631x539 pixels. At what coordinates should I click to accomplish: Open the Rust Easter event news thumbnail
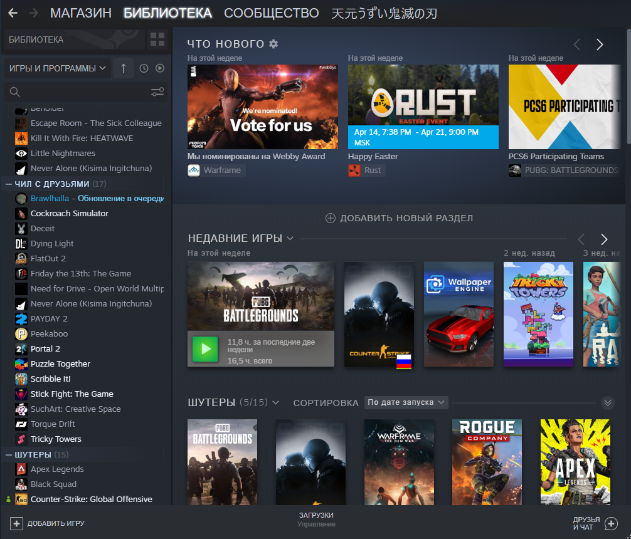(x=423, y=107)
